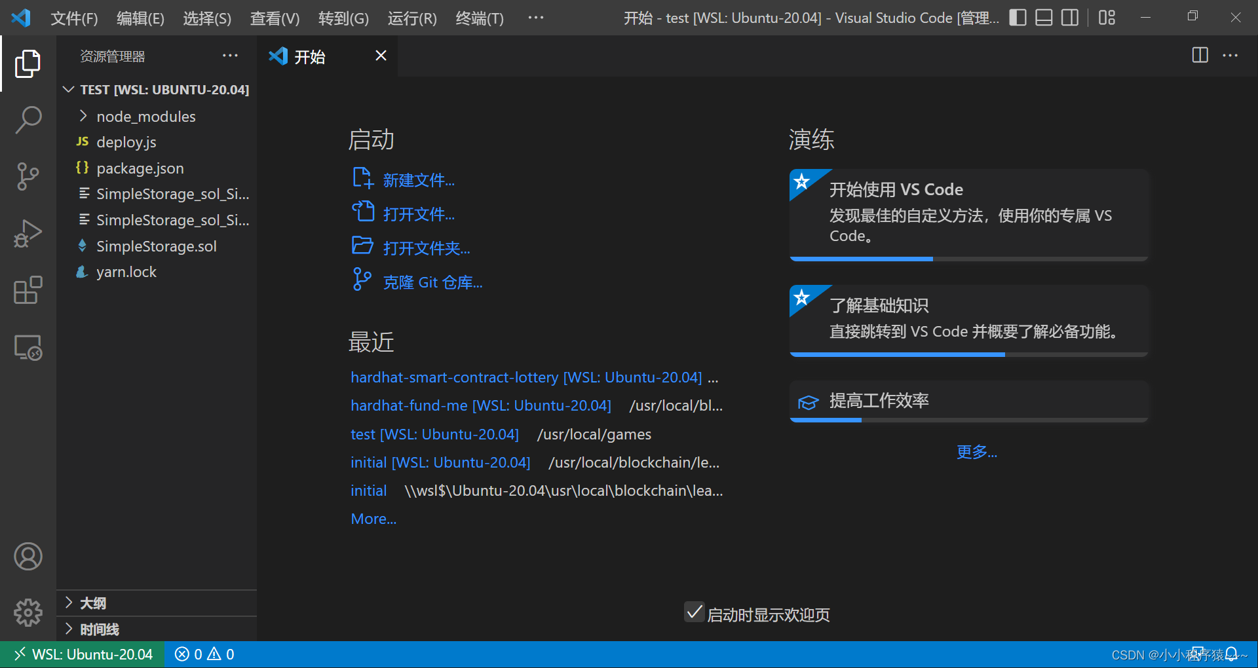The width and height of the screenshot is (1258, 668).
Task: Click the Clone Git repository branch icon
Action: (x=362, y=280)
